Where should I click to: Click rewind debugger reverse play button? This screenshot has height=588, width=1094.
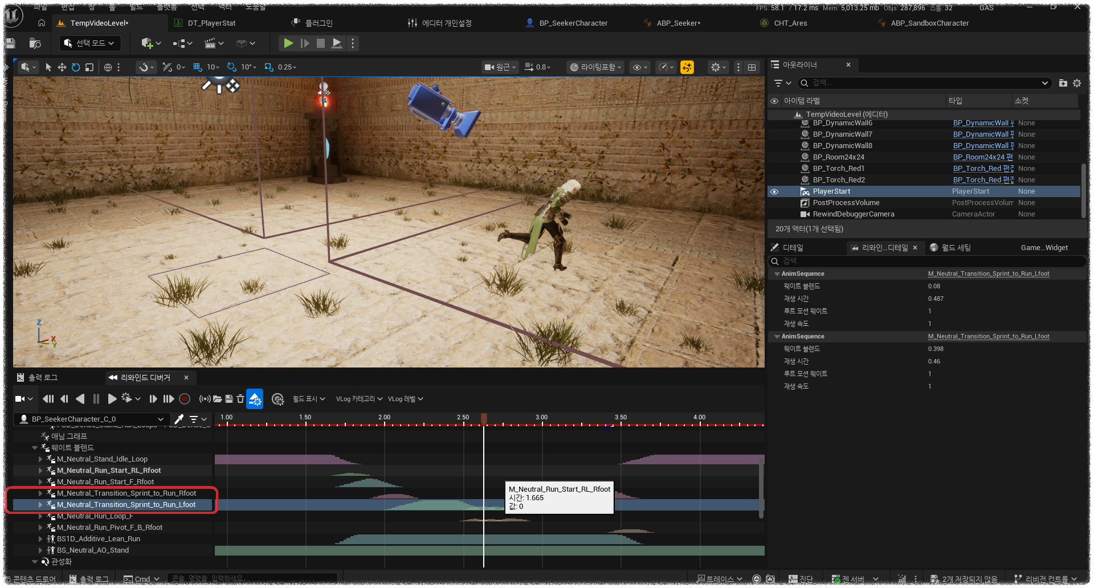(x=80, y=399)
